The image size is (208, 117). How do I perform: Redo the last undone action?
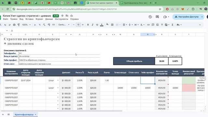point(9,25)
